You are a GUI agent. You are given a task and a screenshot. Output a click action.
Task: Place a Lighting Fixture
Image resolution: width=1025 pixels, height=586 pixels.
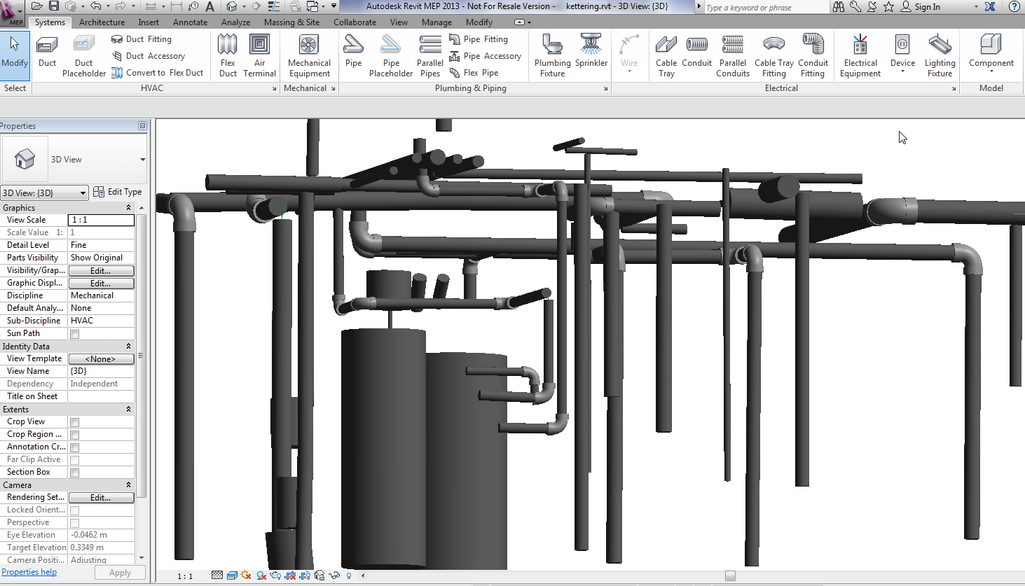tap(940, 53)
